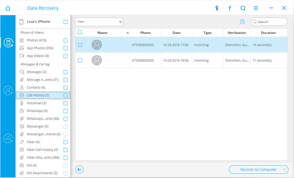294x178 pixels.
Task: Check the Photos (473) checkbox
Action: 65,40
